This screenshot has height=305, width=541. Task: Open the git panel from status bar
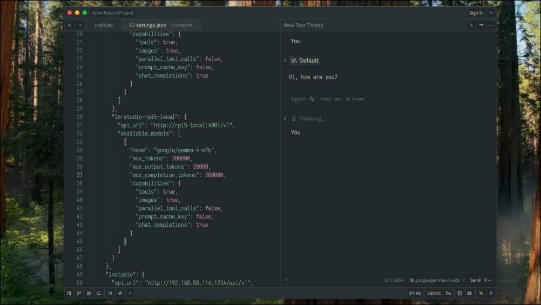[79, 293]
